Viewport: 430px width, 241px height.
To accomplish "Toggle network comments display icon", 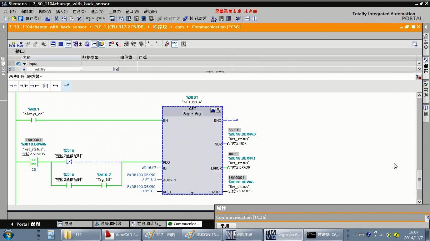I will 94,44.
